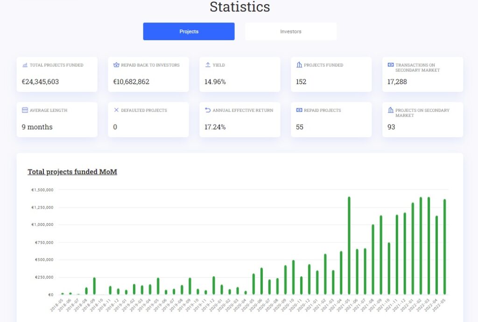Click the tallest chart bar for 2021-05

[349, 245]
